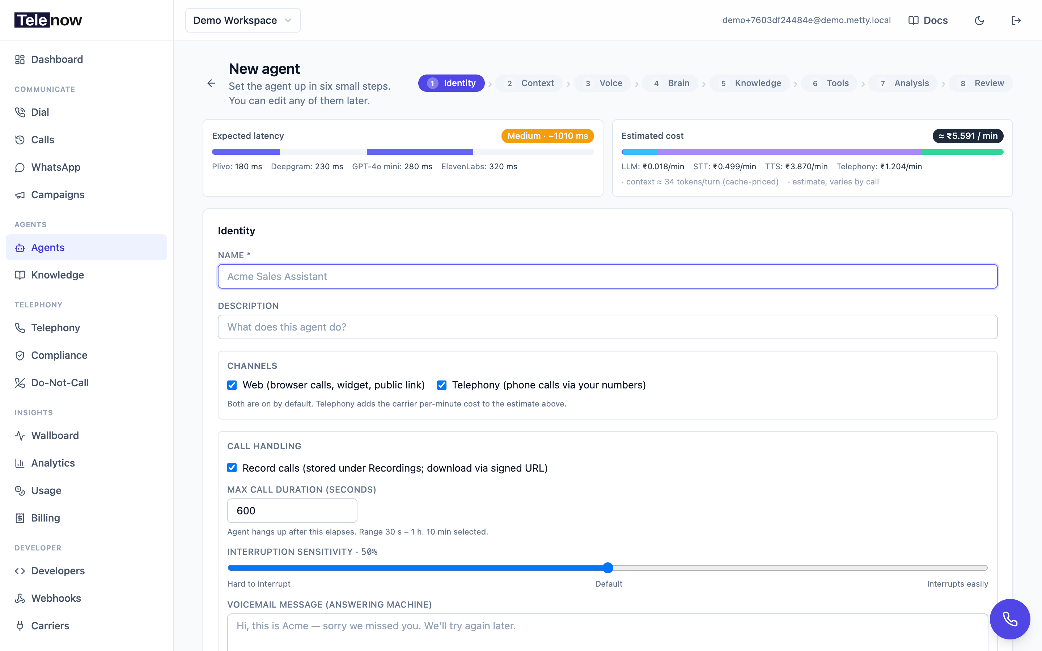
Task: Open Webhooks icon in sidebar
Action: click(x=20, y=599)
